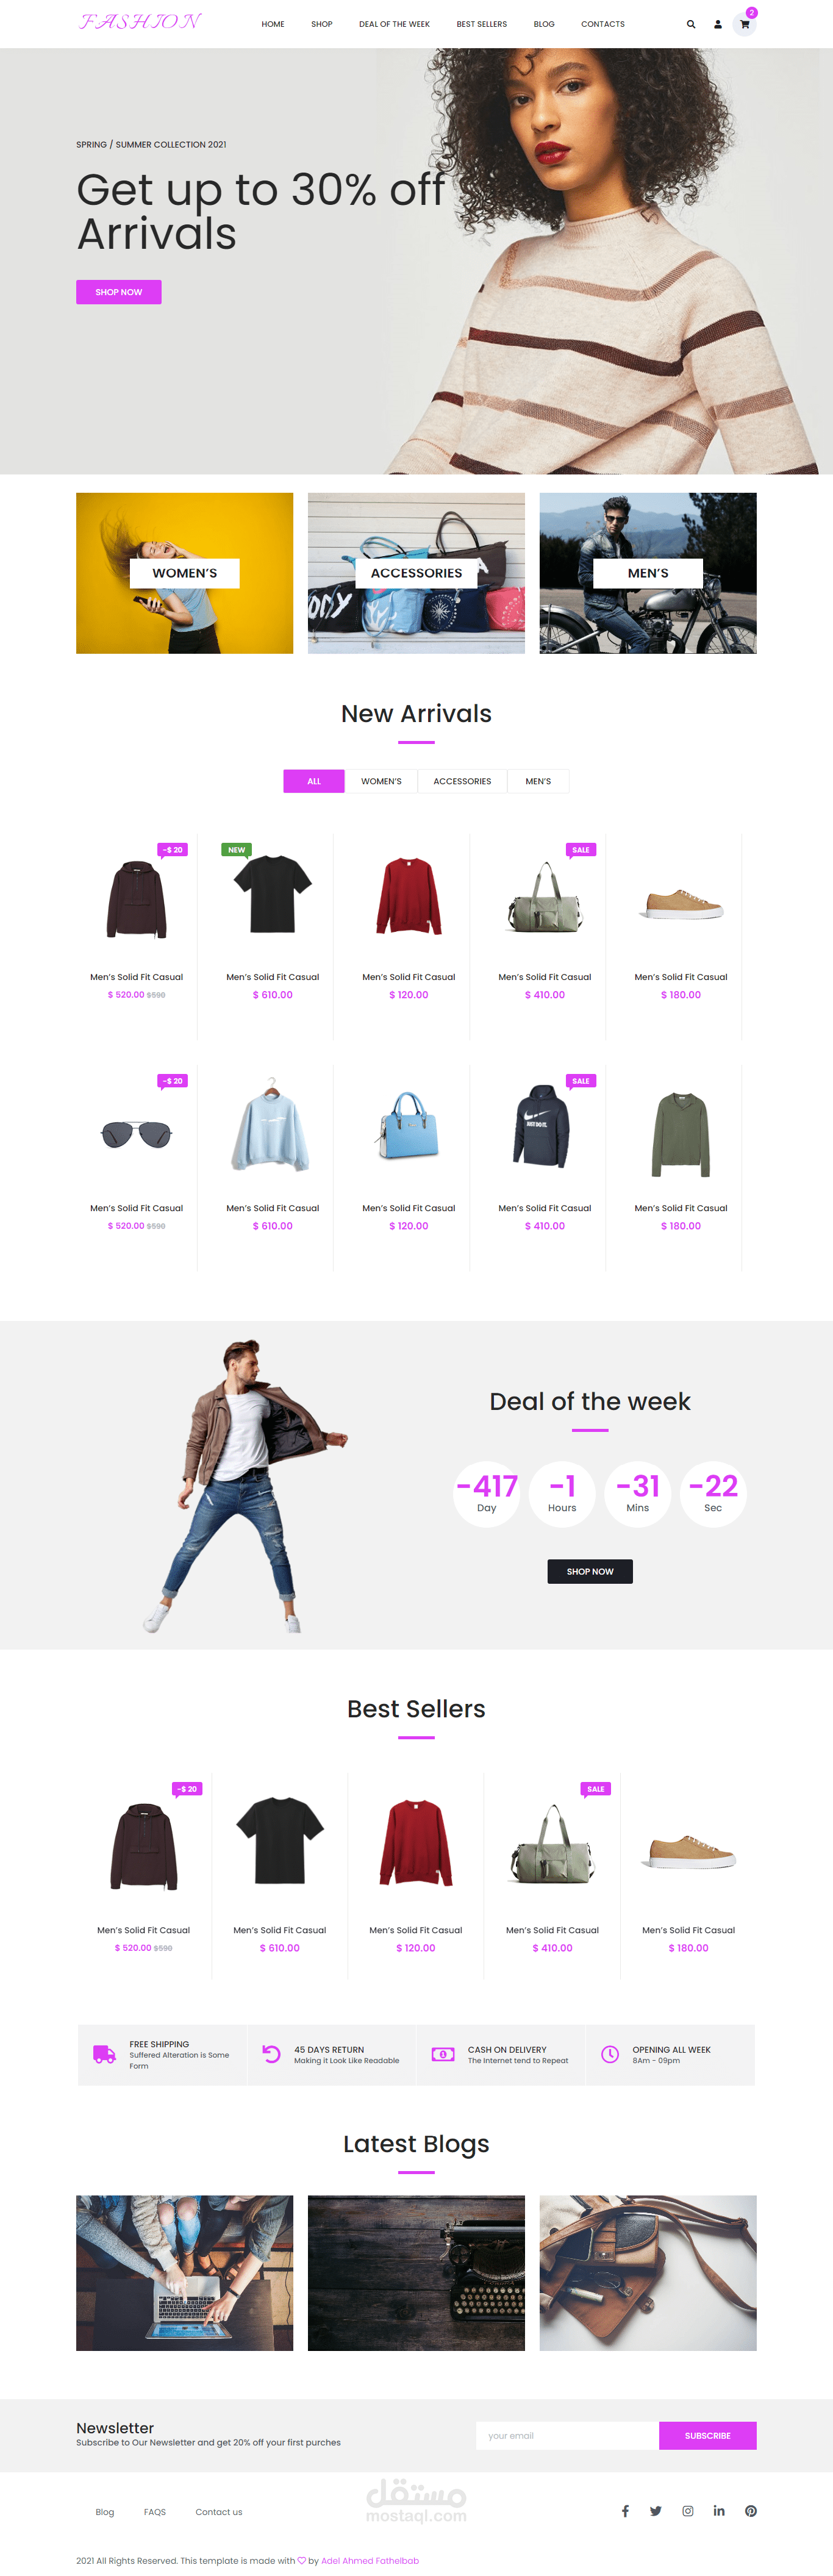Open the shopping cart icon
The image size is (833, 2576).
(x=745, y=24)
